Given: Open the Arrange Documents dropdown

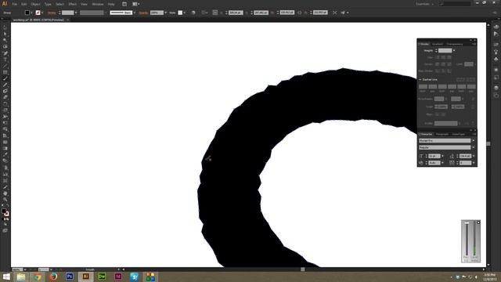Looking at the screenshot, I should pyautogui.click(x=136, y=4).
